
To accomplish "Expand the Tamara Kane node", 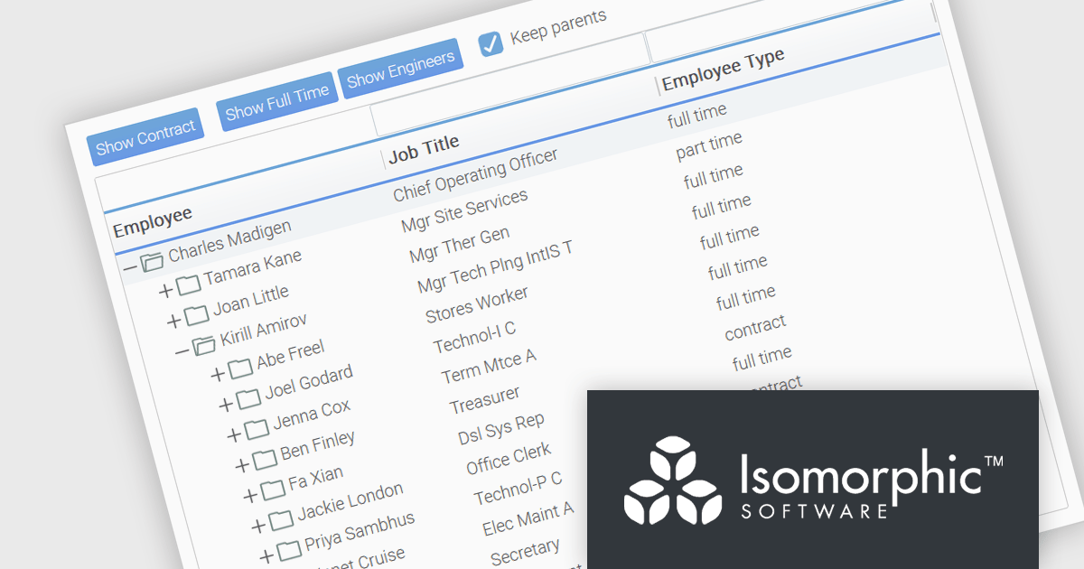I will pos(165,291).
